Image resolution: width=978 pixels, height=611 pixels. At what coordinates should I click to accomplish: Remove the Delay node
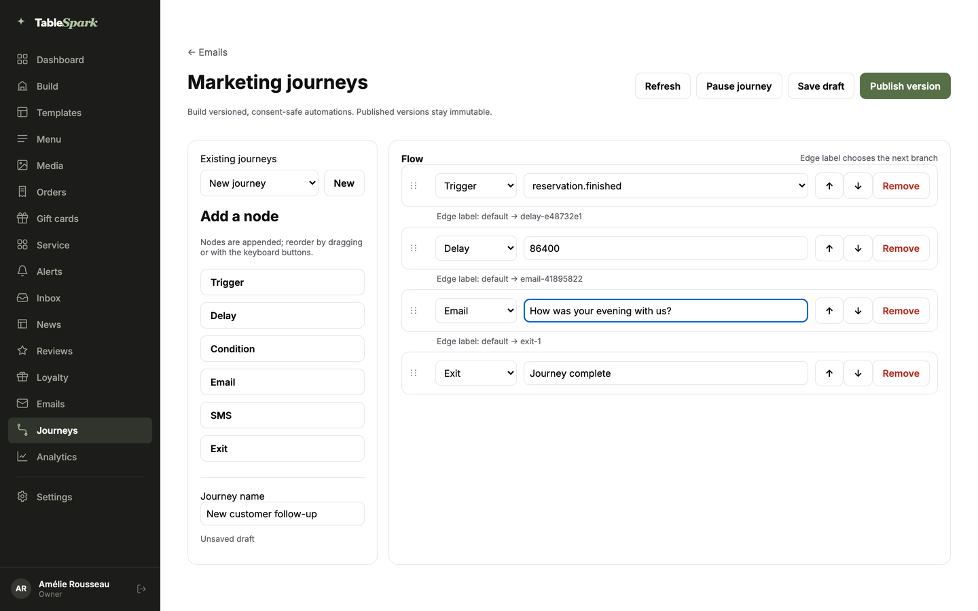point(901,248)
